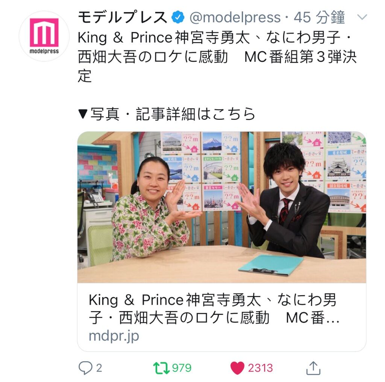The height and width of the screenshot is (382, 385).
Task: Open the modelpress profile avatar
Action: tap(44, 36)
